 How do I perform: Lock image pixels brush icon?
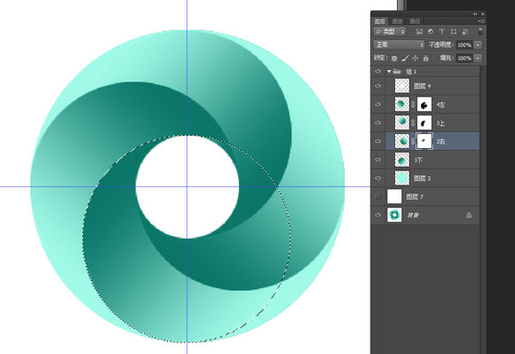405,58
